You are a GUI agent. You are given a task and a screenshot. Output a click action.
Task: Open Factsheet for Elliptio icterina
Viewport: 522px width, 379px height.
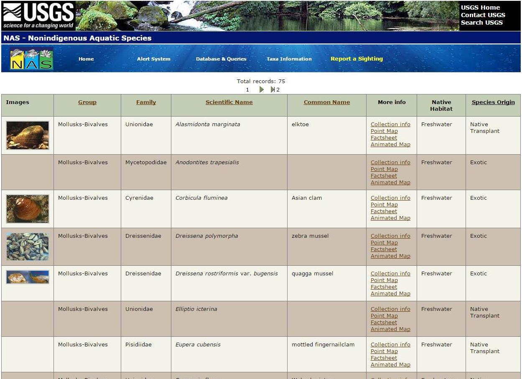(384, 322)
